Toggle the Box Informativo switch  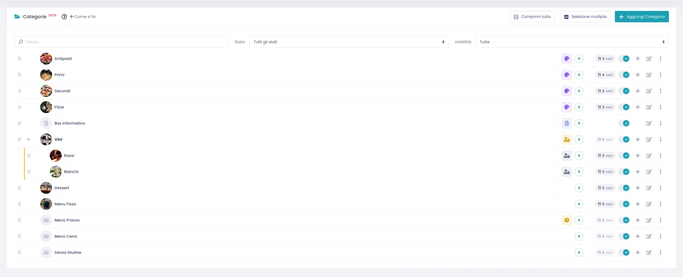[x=624, y=123]
